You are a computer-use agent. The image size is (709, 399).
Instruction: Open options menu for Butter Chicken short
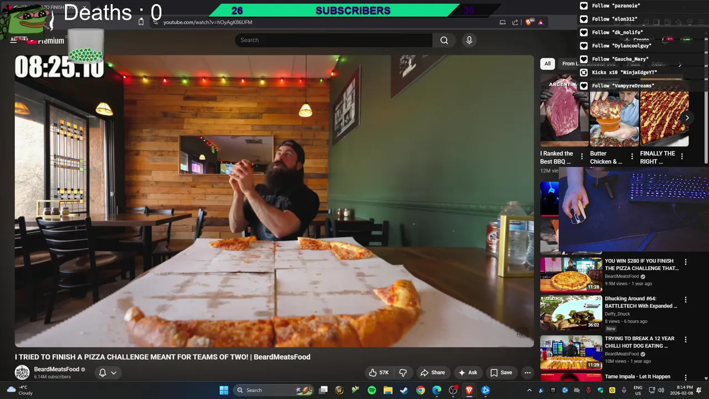(632, 157)
